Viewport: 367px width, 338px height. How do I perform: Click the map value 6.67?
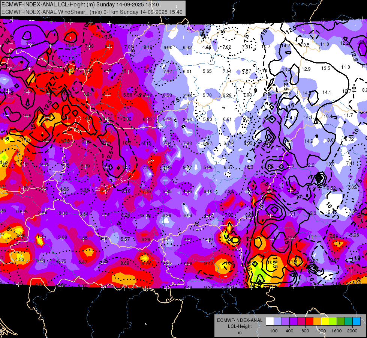[228, 167]
